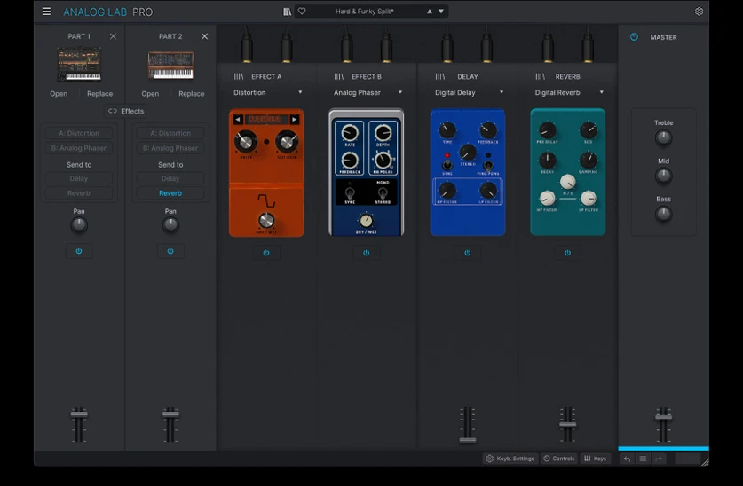Enable B: Analog Phaser for Part 2
Screen dimensions: 743x486
point(170,148)
